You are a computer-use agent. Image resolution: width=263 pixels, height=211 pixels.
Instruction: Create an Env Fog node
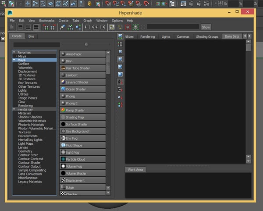(x=82, y=138)
